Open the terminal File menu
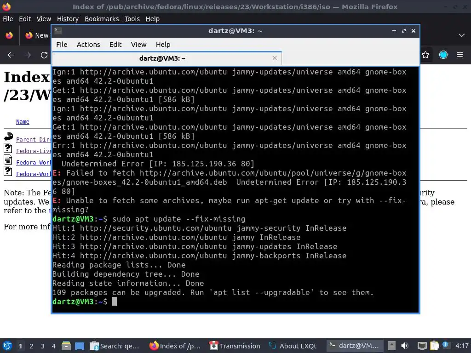The image size is (471, 353). click(x=62, y=45)
